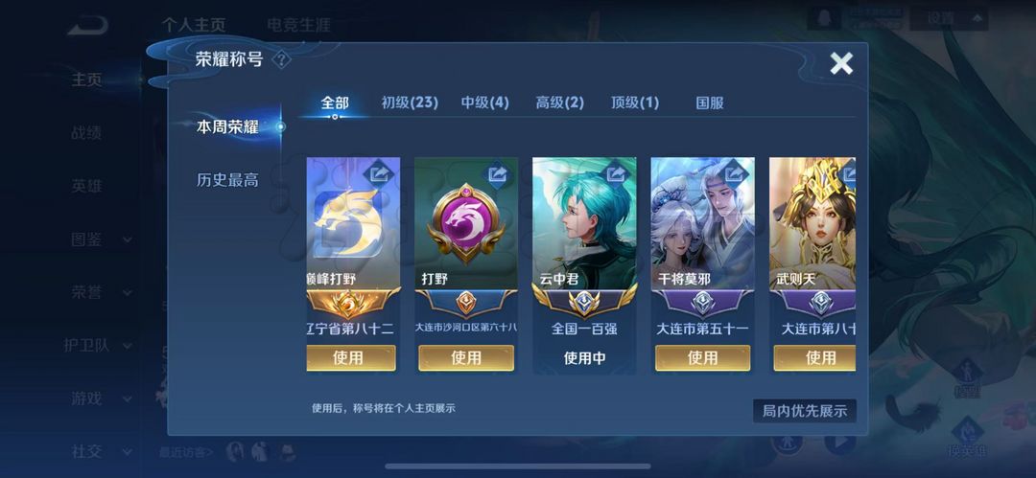This screenshot has width=1036, height=478.
Task: Go back with the top-left arrow
Action: [87, 27]
